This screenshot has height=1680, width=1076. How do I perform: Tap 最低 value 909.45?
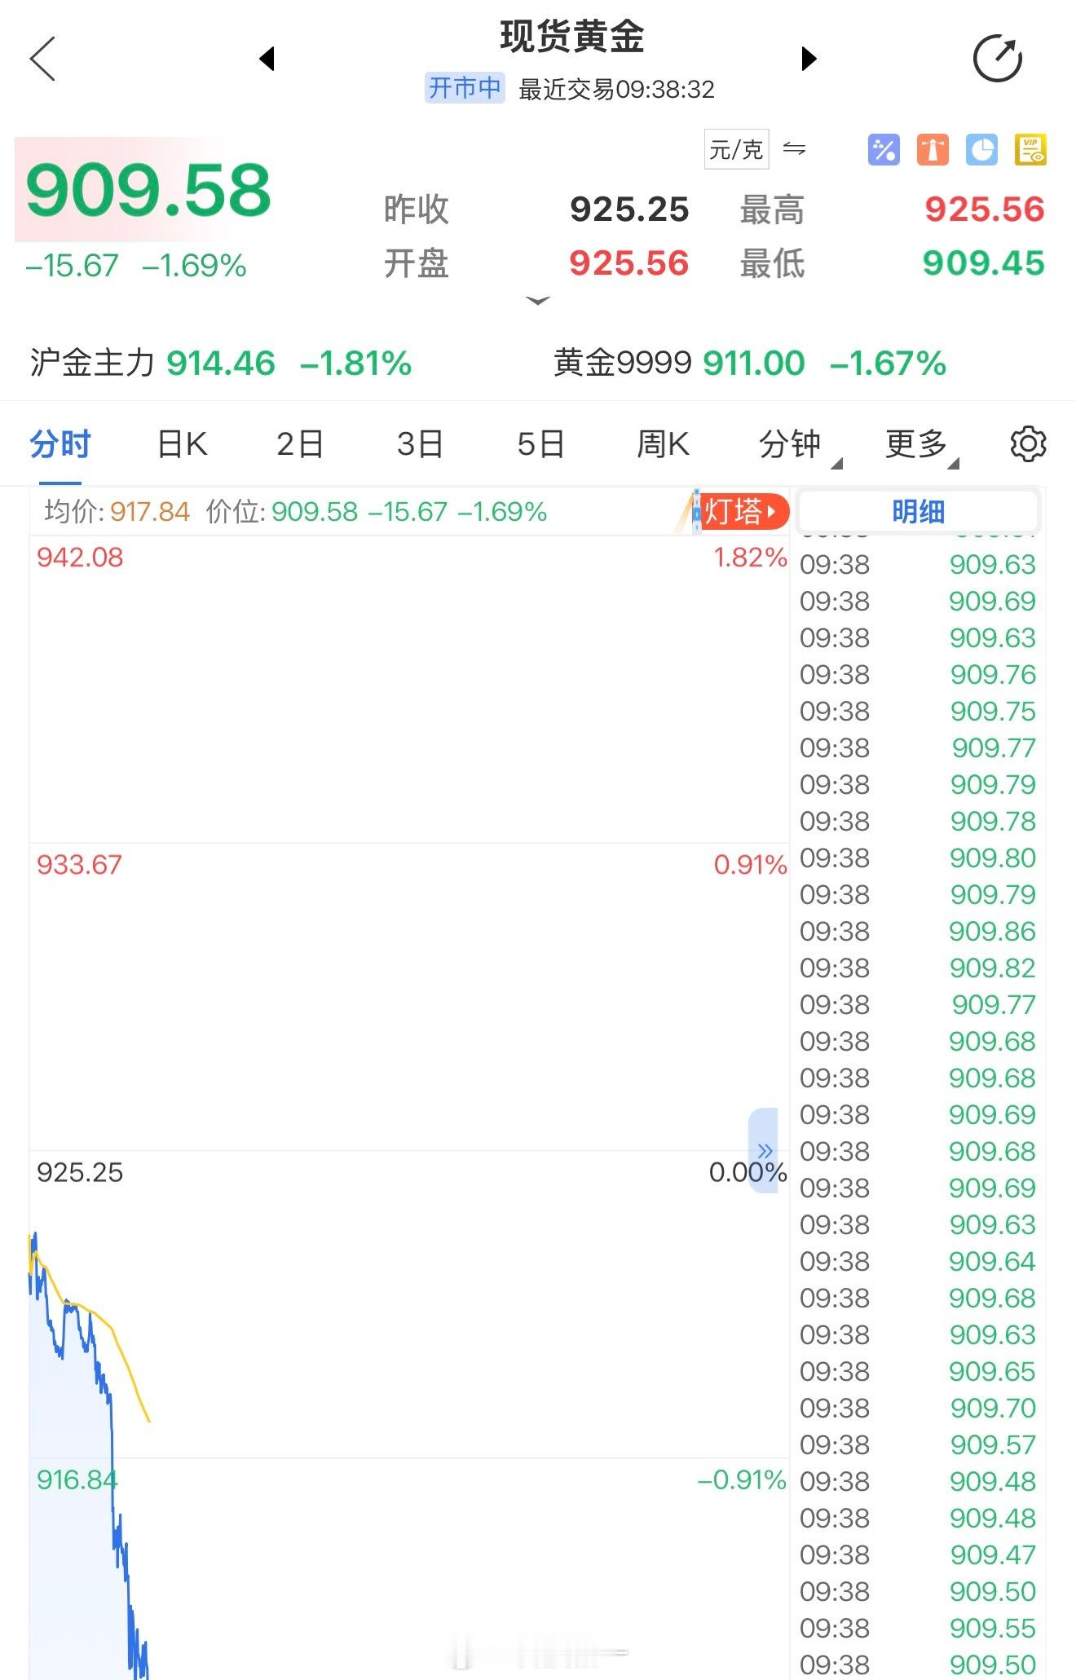click(x=983, y=263)
